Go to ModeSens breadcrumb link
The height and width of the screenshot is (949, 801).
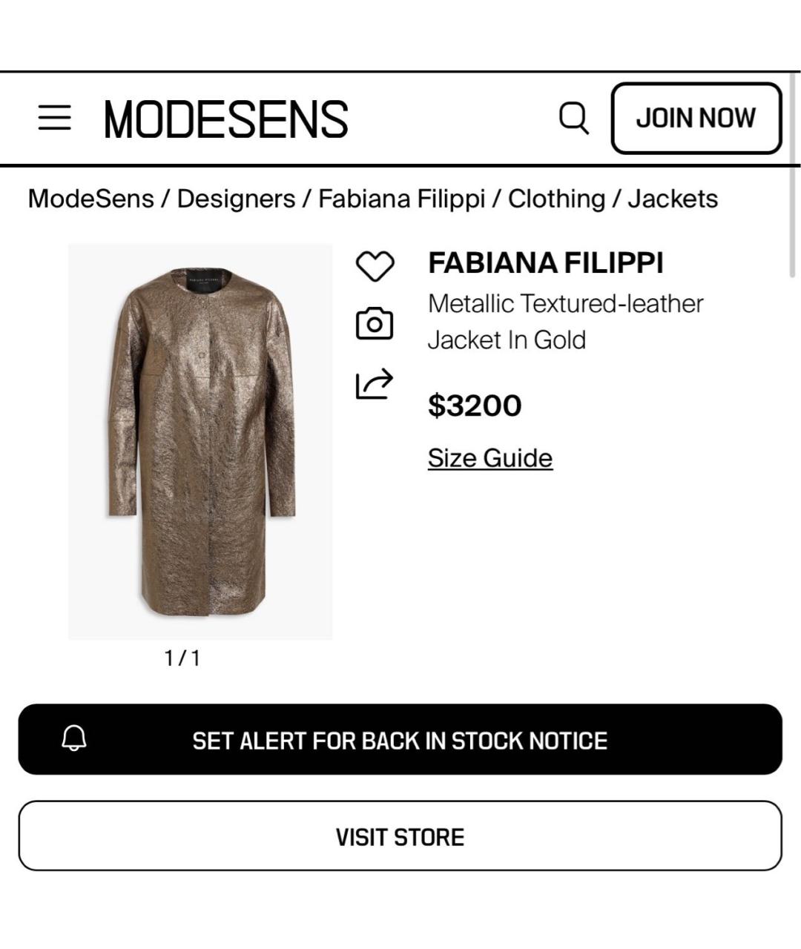pyautogui.click(x=90, y=199)
